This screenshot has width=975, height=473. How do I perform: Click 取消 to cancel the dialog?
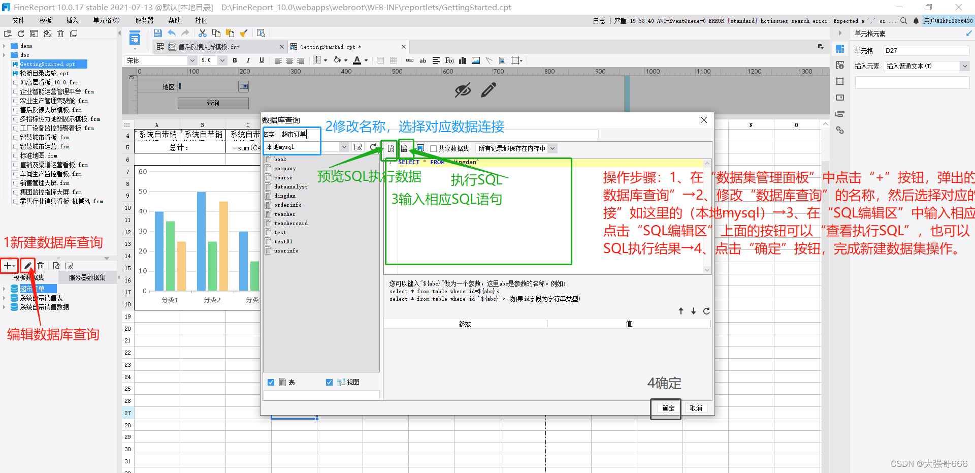click(x=696, y=408)
